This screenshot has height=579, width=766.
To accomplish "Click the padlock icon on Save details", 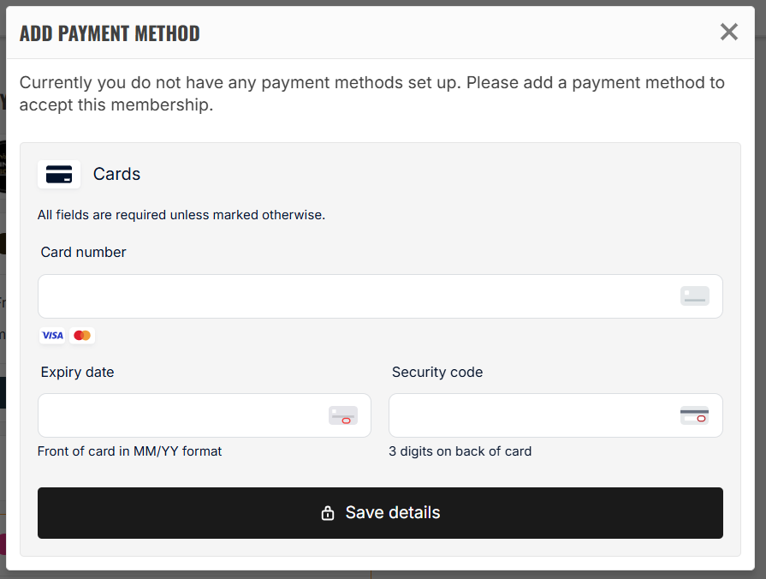I will [328, 513].
